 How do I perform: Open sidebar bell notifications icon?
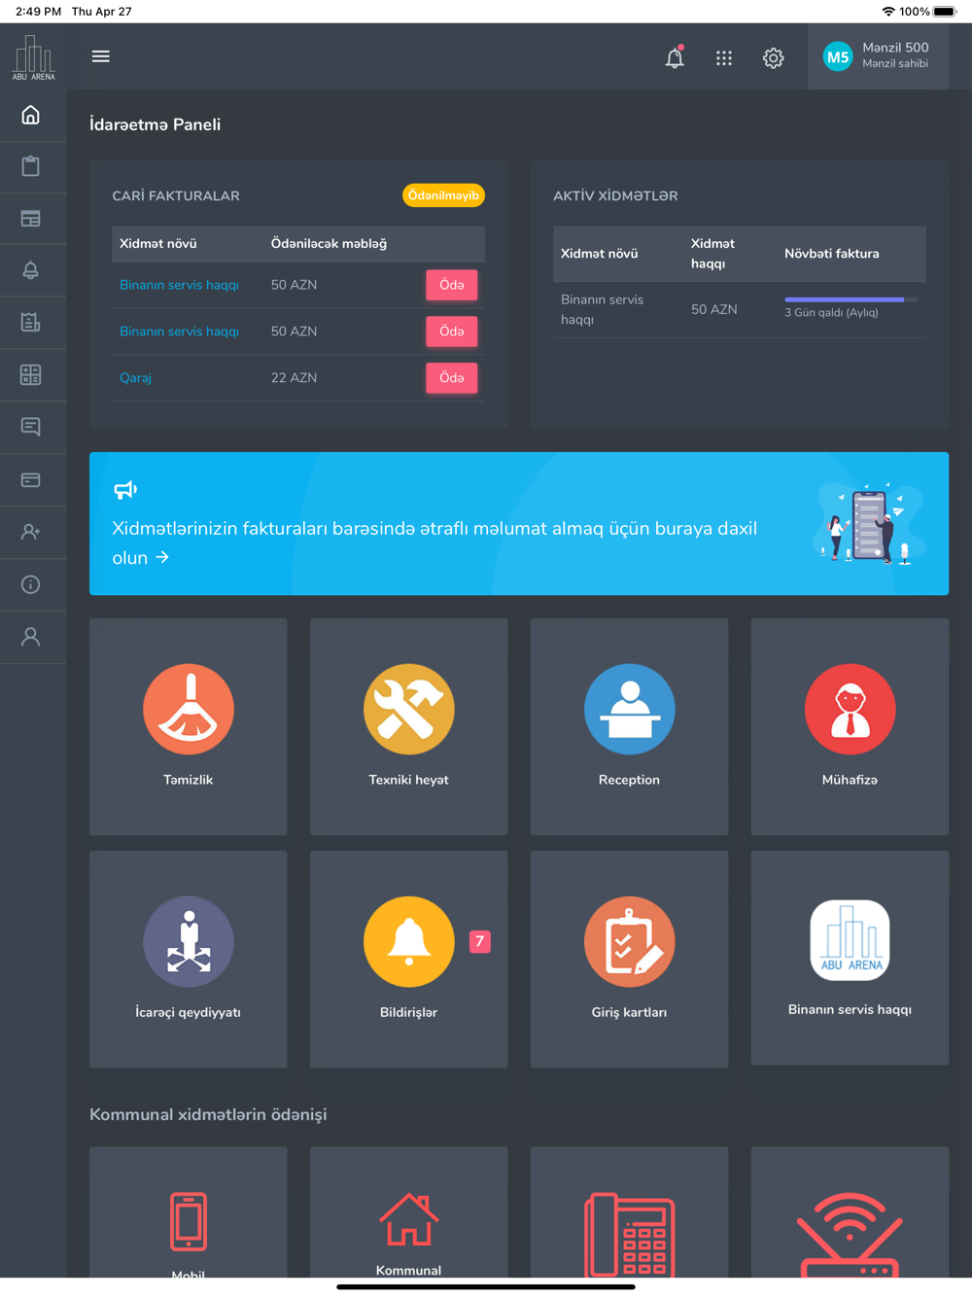click(31, 270)
